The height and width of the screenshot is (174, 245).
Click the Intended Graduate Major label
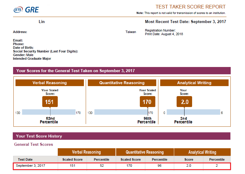32,59
